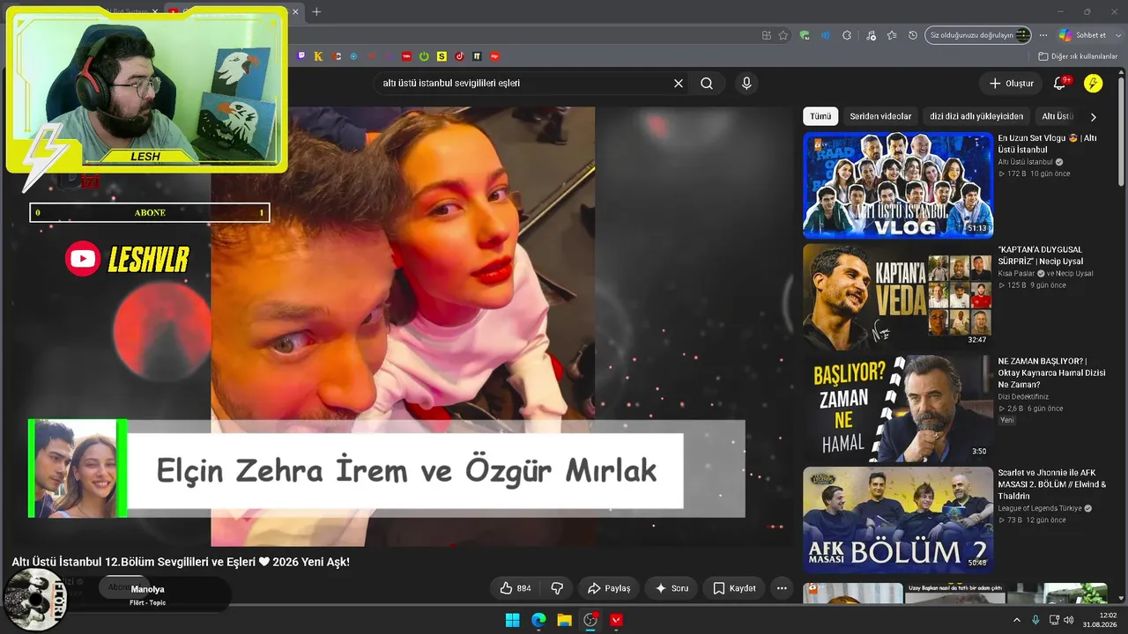Open a new browser tab
This screenshot has height=634, width=1128.
click(x=316, y=11)
